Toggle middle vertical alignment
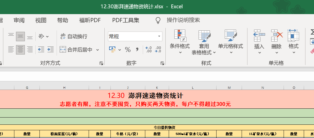This screenshot has height=138, width=314. point(20,37)
